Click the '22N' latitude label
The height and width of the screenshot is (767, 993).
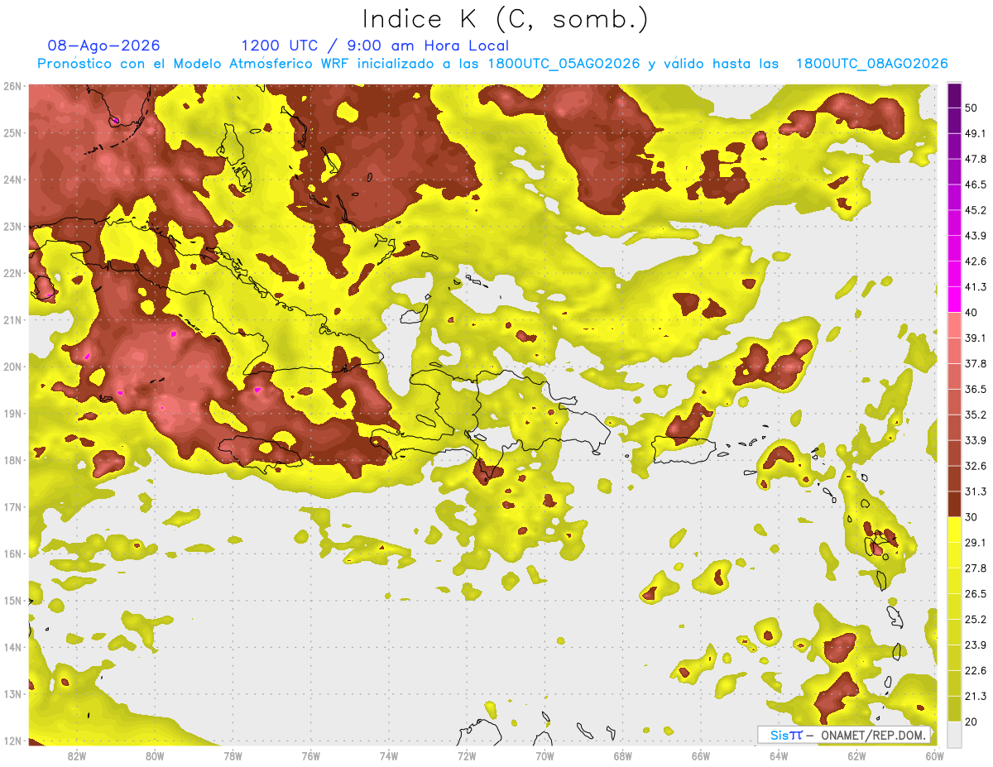[x=12, y=273]
